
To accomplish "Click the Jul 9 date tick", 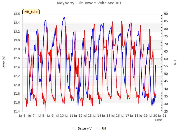I will click(50, 116).
